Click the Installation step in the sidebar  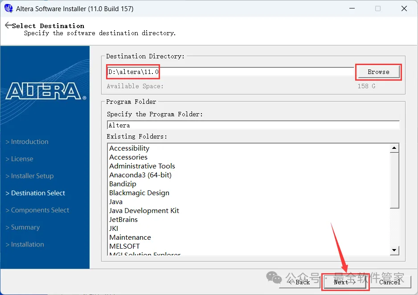click(25, 244)
